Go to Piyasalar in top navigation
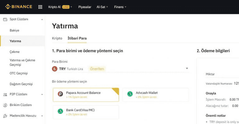239x124 pixels. (85, 7)
